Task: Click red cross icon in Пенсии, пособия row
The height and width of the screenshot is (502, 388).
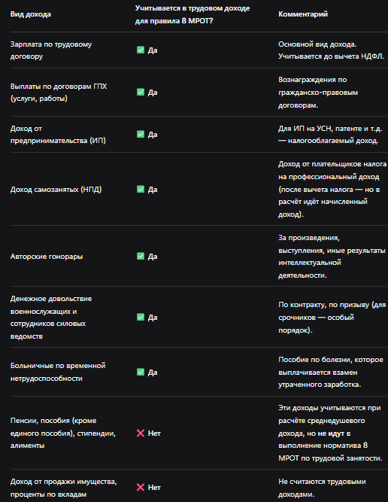Action: pos(141,434)
